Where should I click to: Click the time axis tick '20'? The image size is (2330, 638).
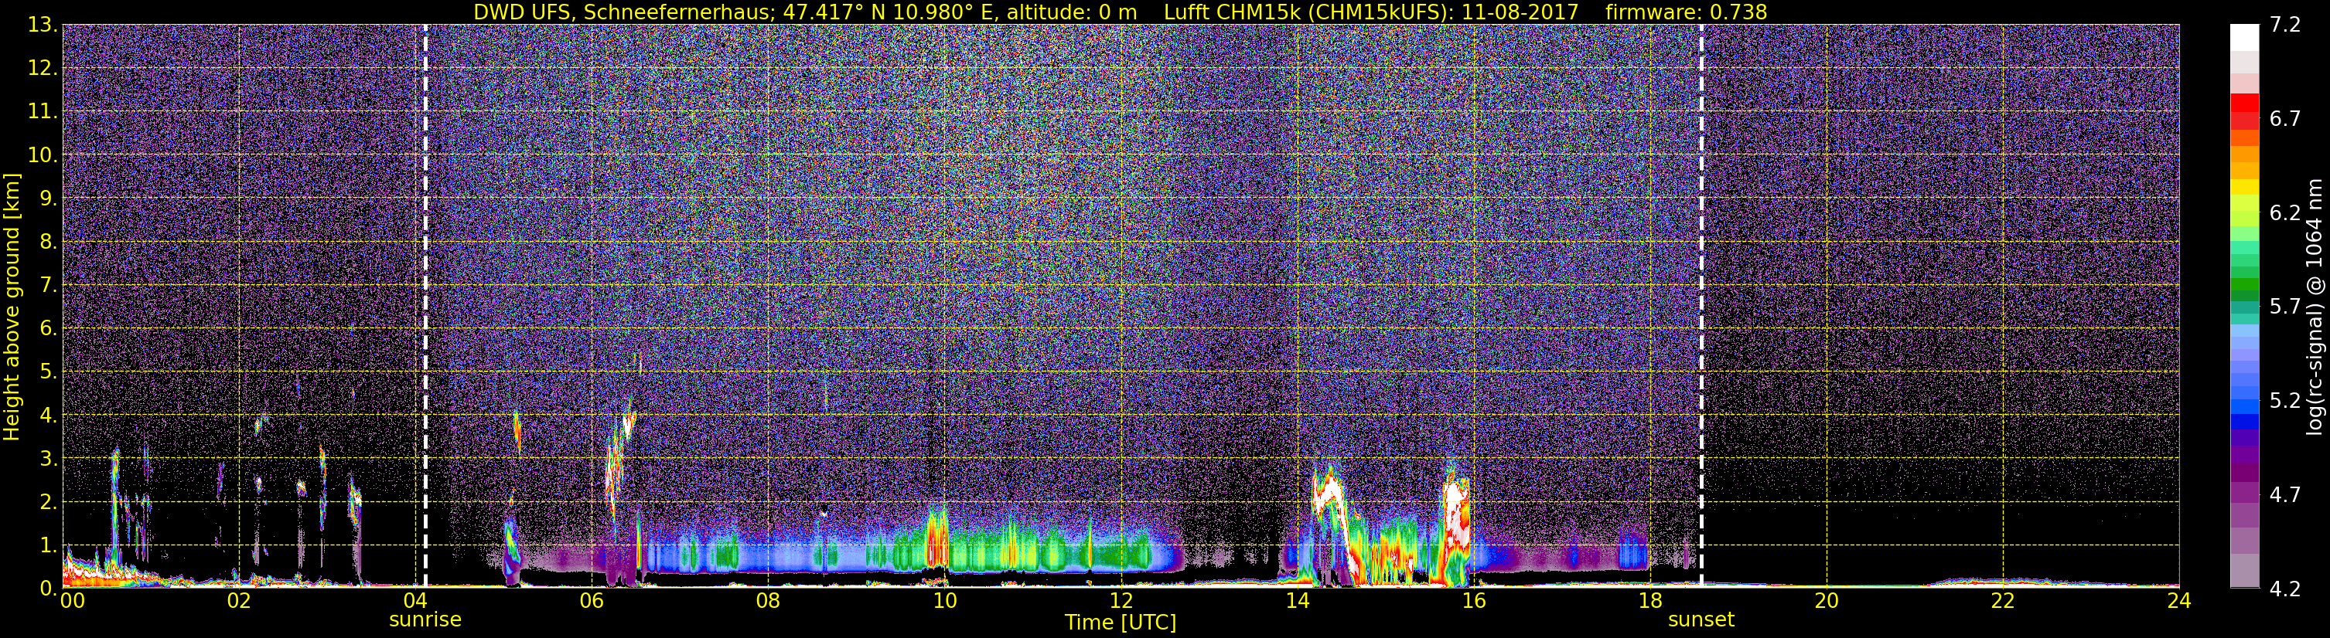[x=1827, y=601]
